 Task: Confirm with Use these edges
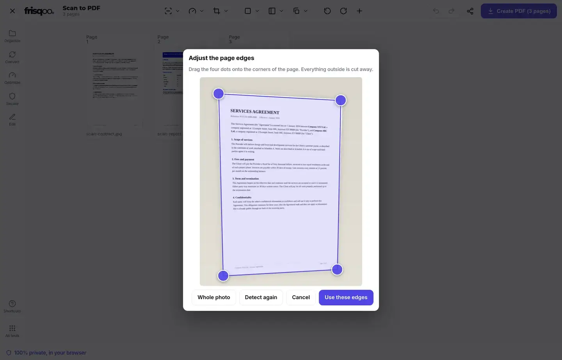click(x=346, y=297)
